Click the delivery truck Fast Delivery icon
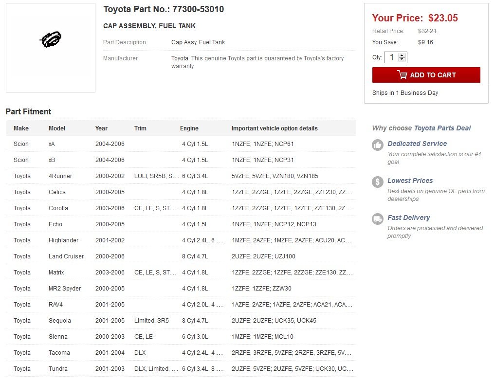Screen dimensions: 494x382 [x=377, y=219]
